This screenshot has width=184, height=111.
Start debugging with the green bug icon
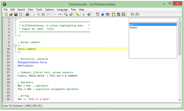88,14
